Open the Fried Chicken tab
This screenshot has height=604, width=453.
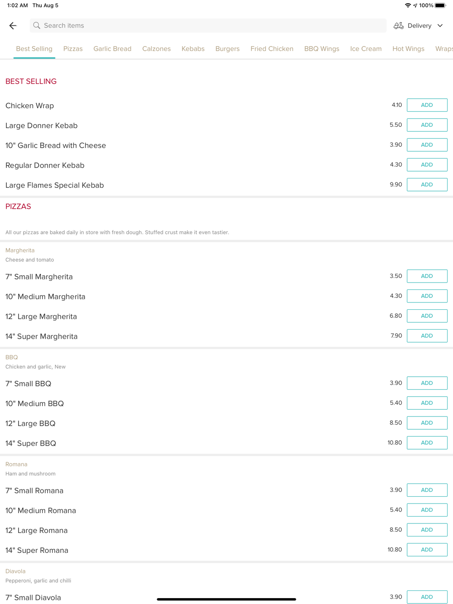(x=272, y=49)
